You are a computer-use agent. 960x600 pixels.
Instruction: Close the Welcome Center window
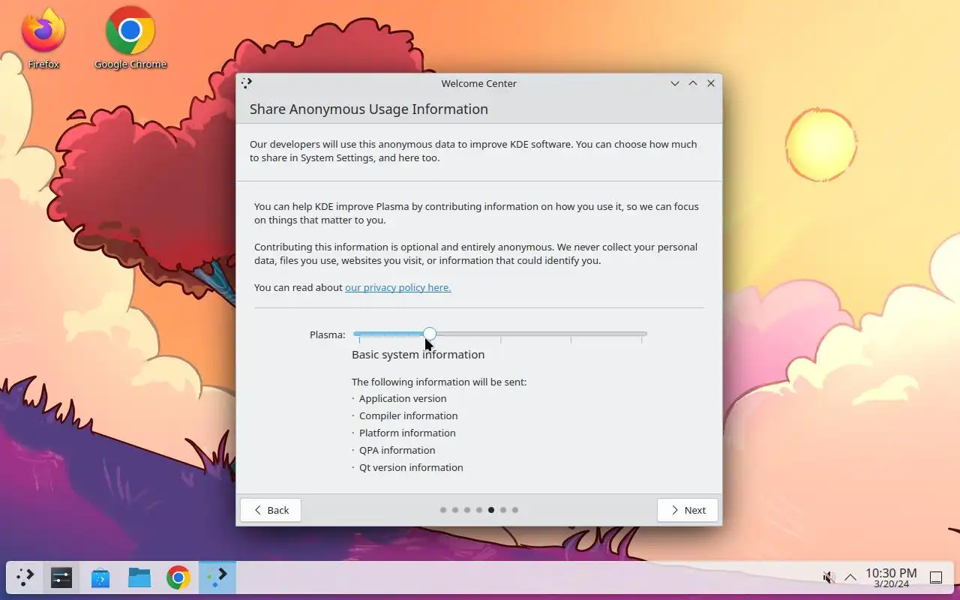coord(711,83)
